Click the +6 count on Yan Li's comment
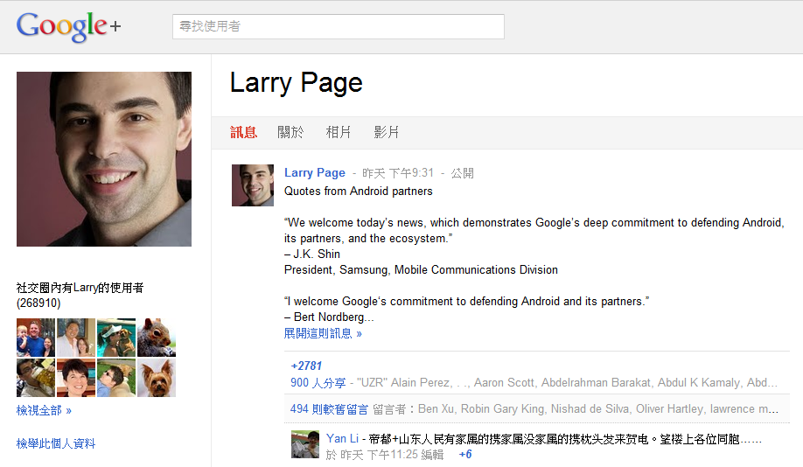Screen dimensions: 803x467 [x=465, y=455]
